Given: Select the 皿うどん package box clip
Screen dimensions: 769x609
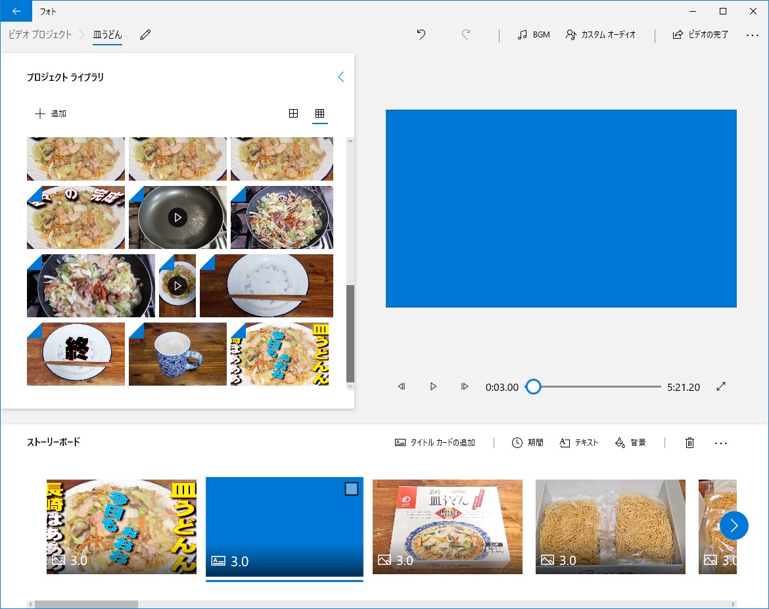Looking at the screenshot, I should point(448,527).
